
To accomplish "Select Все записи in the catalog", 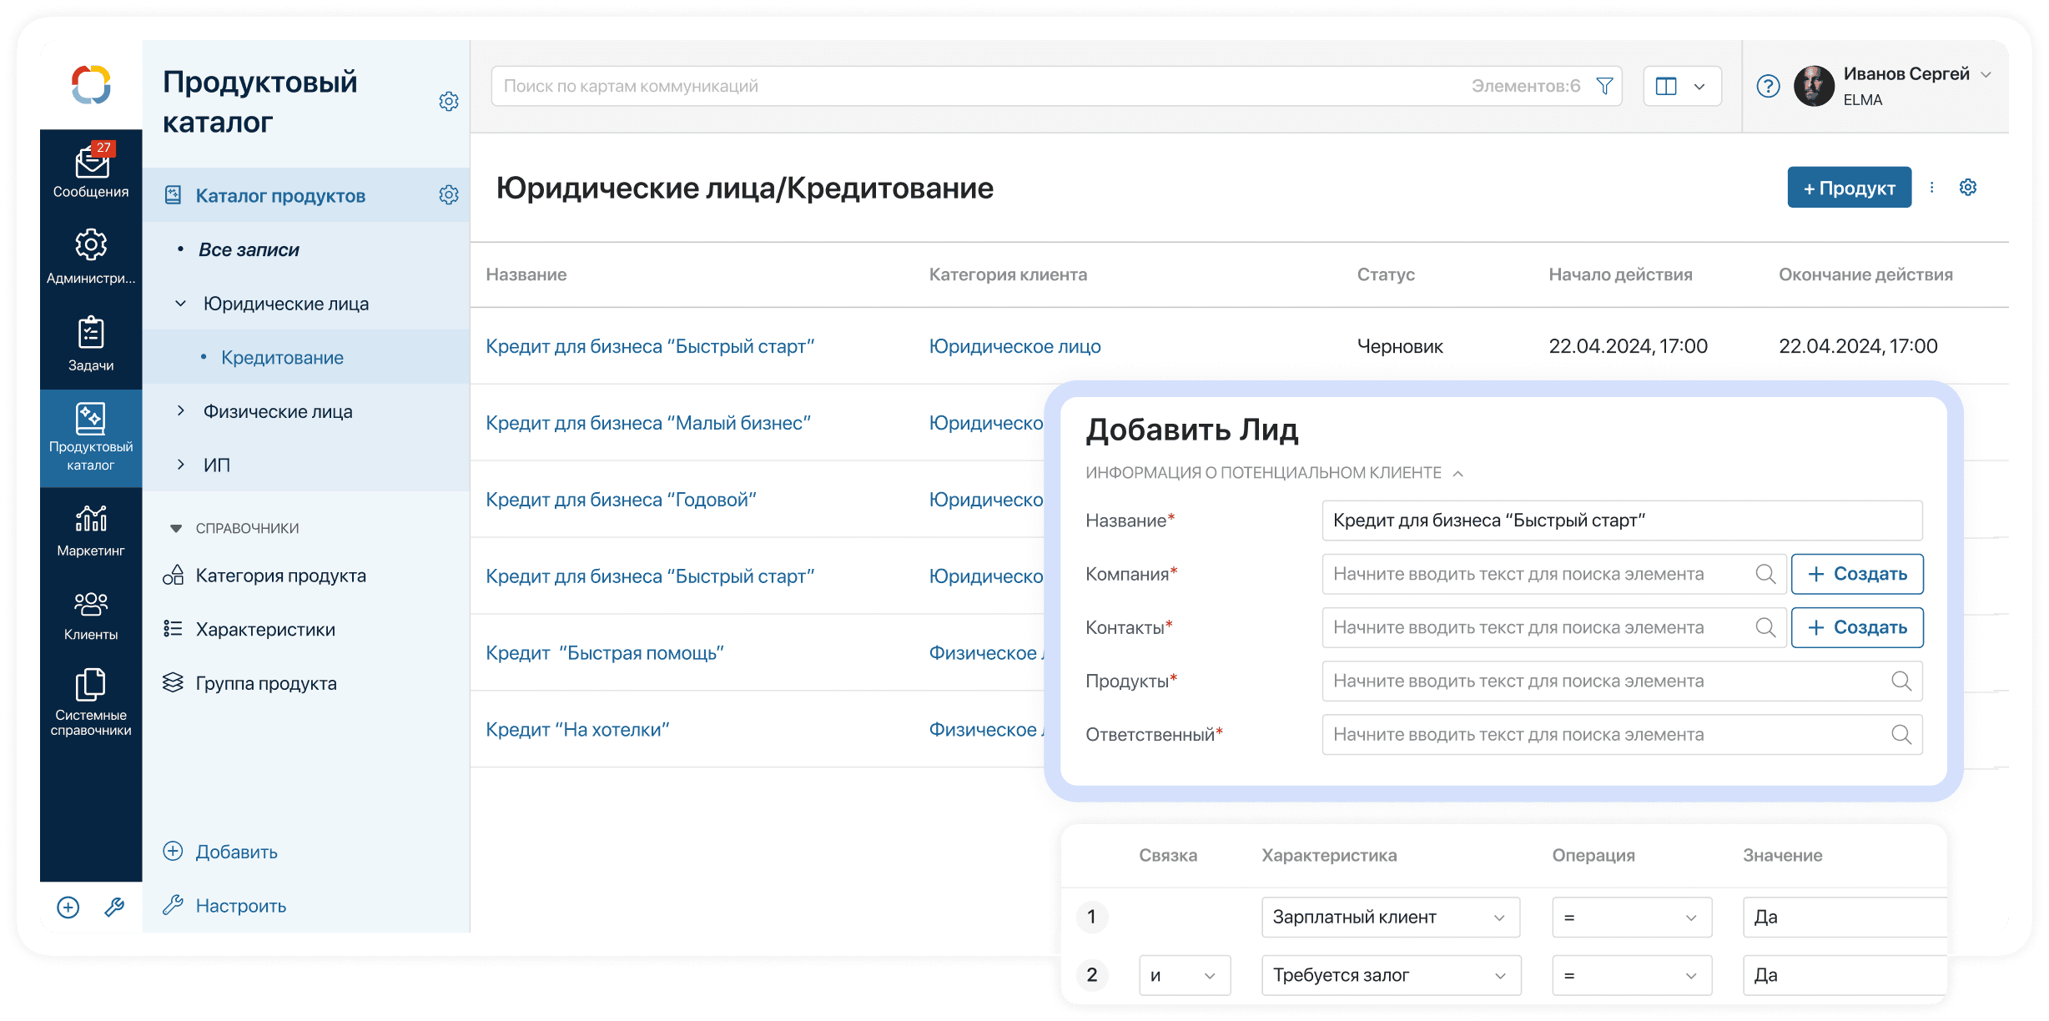I will pyautogui.click(x=249, y=249).
